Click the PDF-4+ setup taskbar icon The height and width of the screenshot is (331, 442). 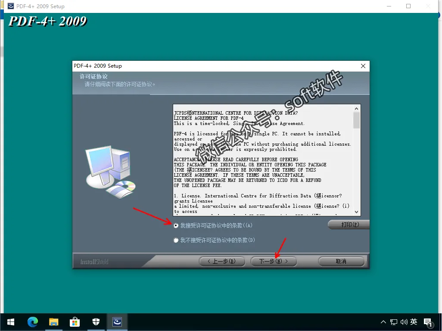tap(117, 322)
